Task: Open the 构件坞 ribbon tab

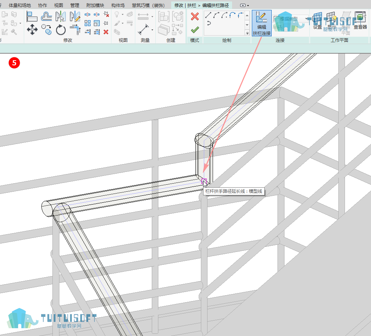Action: coord(118,5)
